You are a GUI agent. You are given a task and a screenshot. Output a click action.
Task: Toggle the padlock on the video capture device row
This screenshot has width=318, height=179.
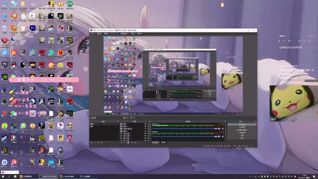[x=148, y=128]
